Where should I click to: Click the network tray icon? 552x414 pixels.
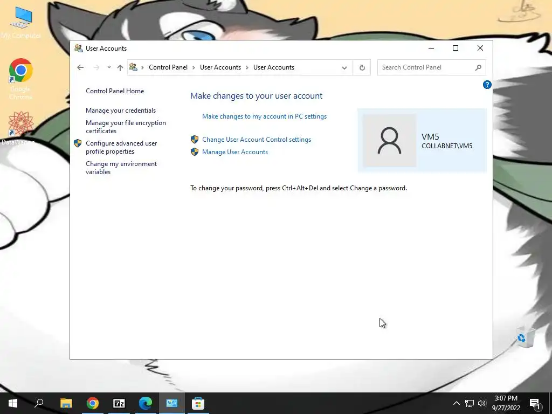[x=470, y=403]
